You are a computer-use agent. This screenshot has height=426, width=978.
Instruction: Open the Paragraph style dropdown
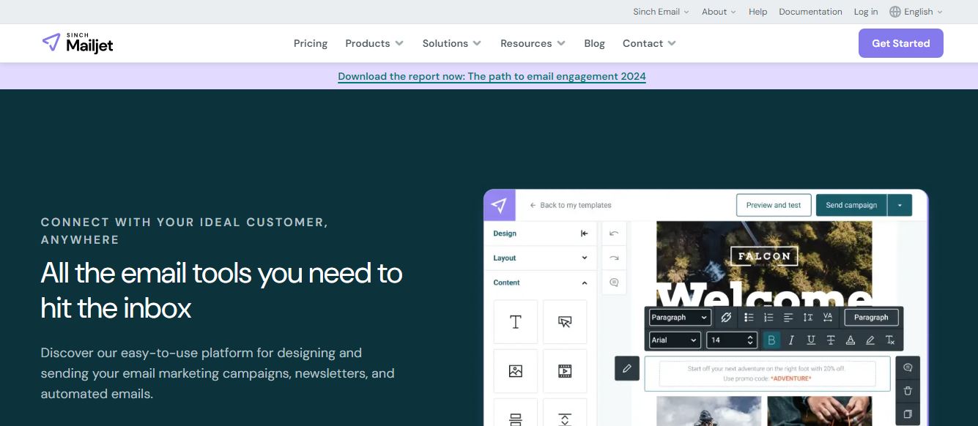(x=680, y=317)
